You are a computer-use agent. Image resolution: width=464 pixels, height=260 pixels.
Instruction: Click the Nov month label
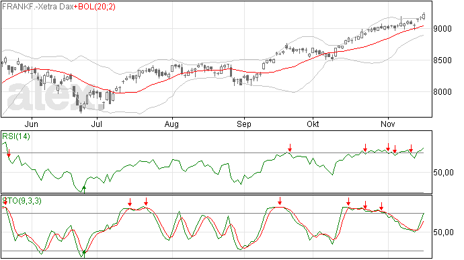click(387, 124)
